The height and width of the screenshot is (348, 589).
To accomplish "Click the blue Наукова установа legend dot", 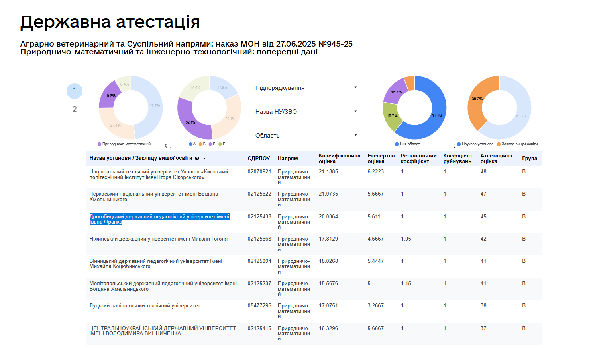I will pos(459,144).
